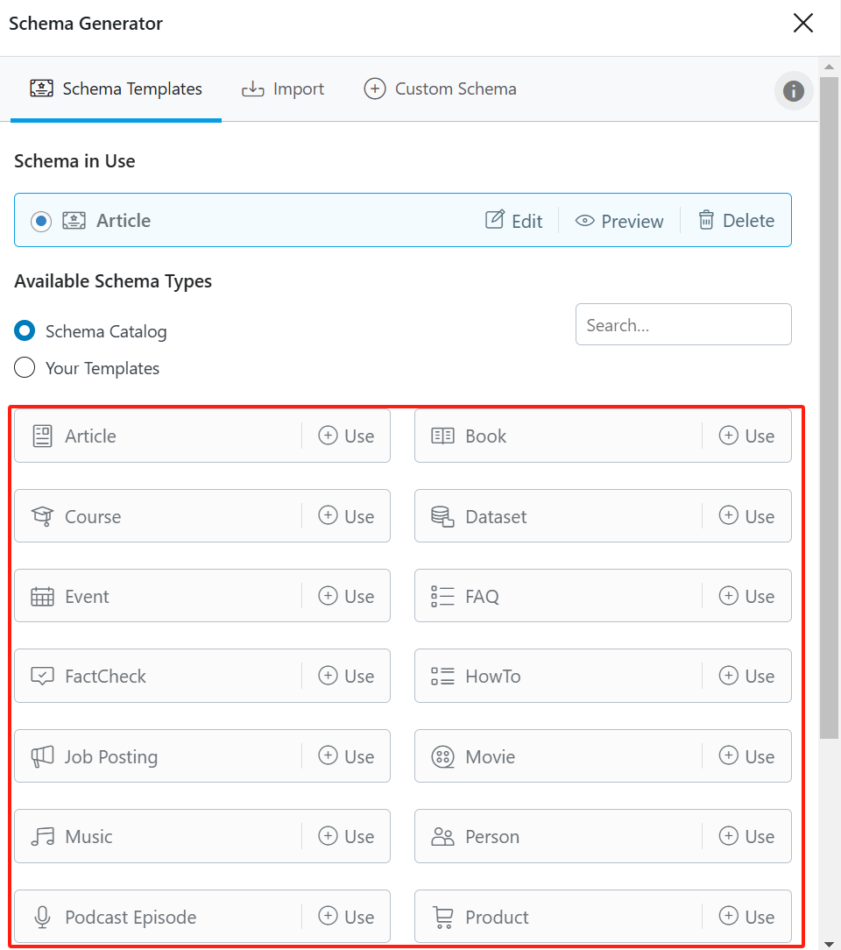Image resolution: width=841 pixels, height=950 pixels.
Task: Open the Custom Schema tab
Action: click(439, 89)
